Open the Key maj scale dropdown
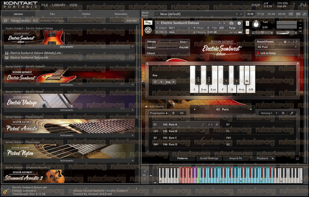Image resolution: width=309 pixels, height=197 pixels. tap(170, 82)
